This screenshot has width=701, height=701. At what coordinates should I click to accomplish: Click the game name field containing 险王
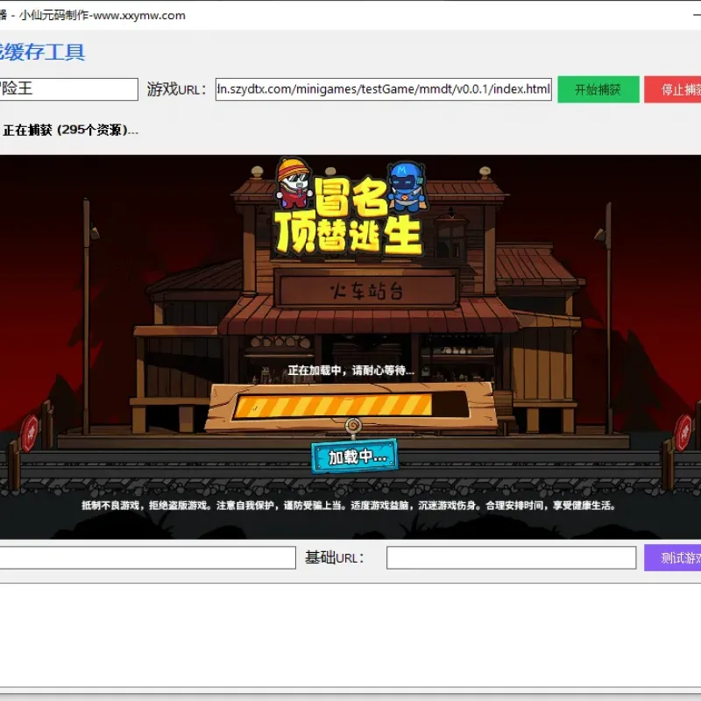(x=68, y=89)
